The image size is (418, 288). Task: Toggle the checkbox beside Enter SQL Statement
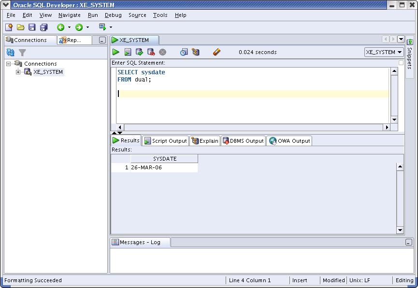[x=401, y=63]
